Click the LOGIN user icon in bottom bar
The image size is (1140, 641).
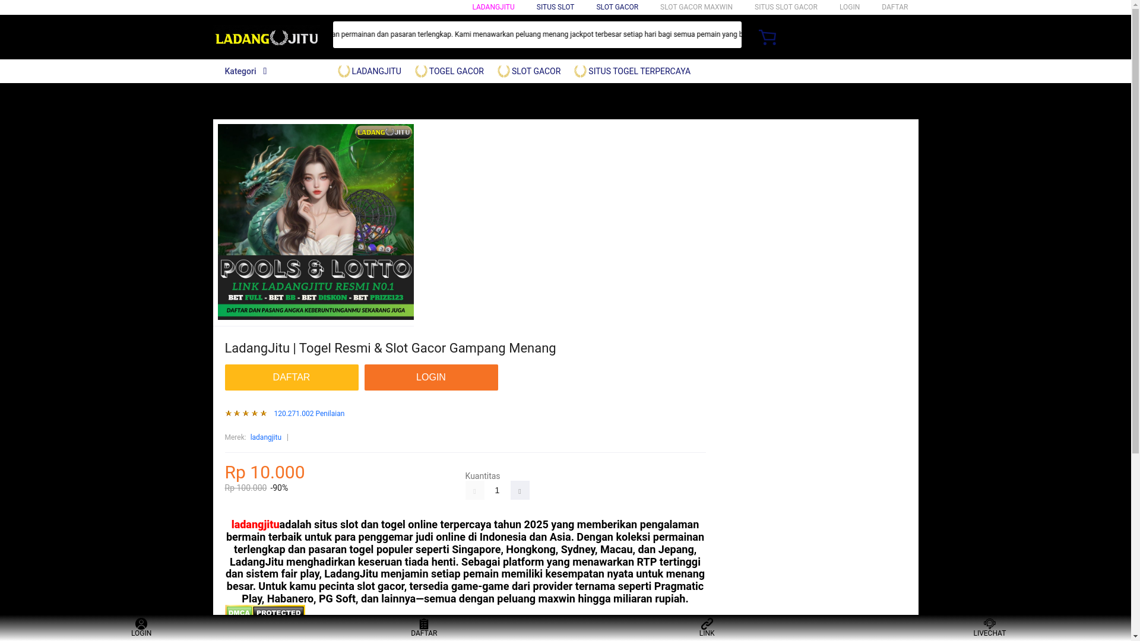[141, 623]
